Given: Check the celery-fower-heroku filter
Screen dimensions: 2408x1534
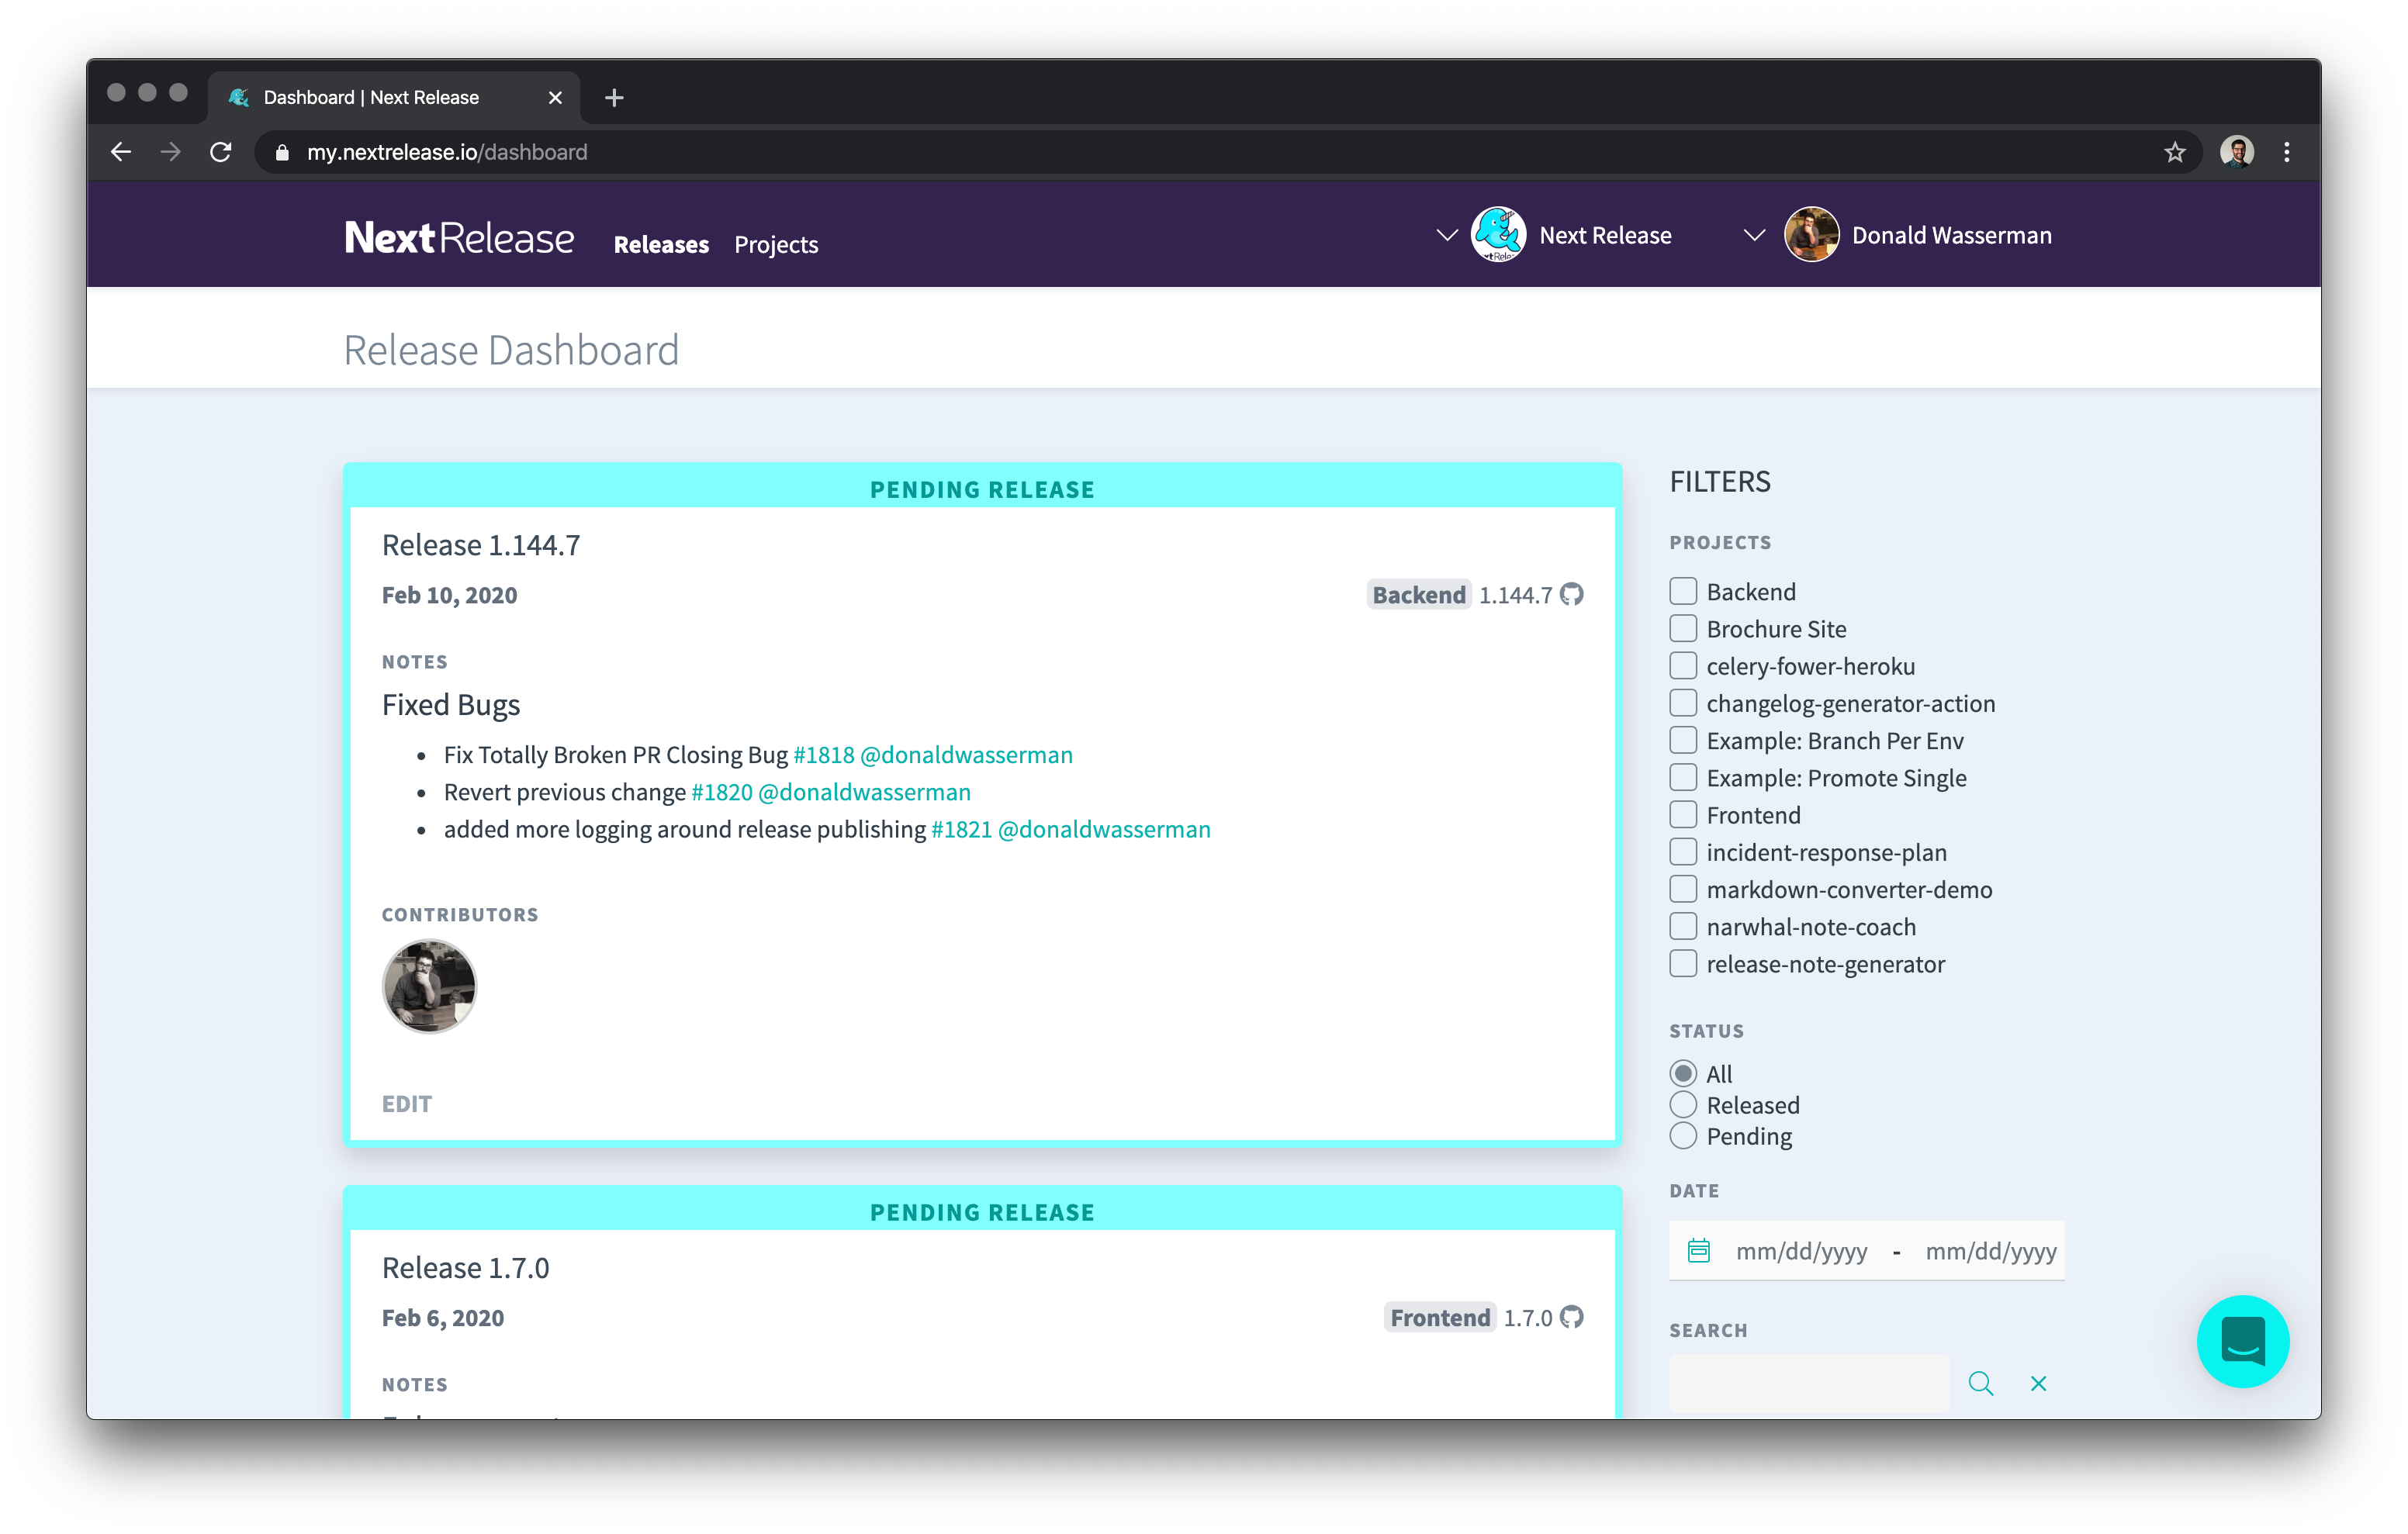Looking at the screenshot, I should point(1683,666).
